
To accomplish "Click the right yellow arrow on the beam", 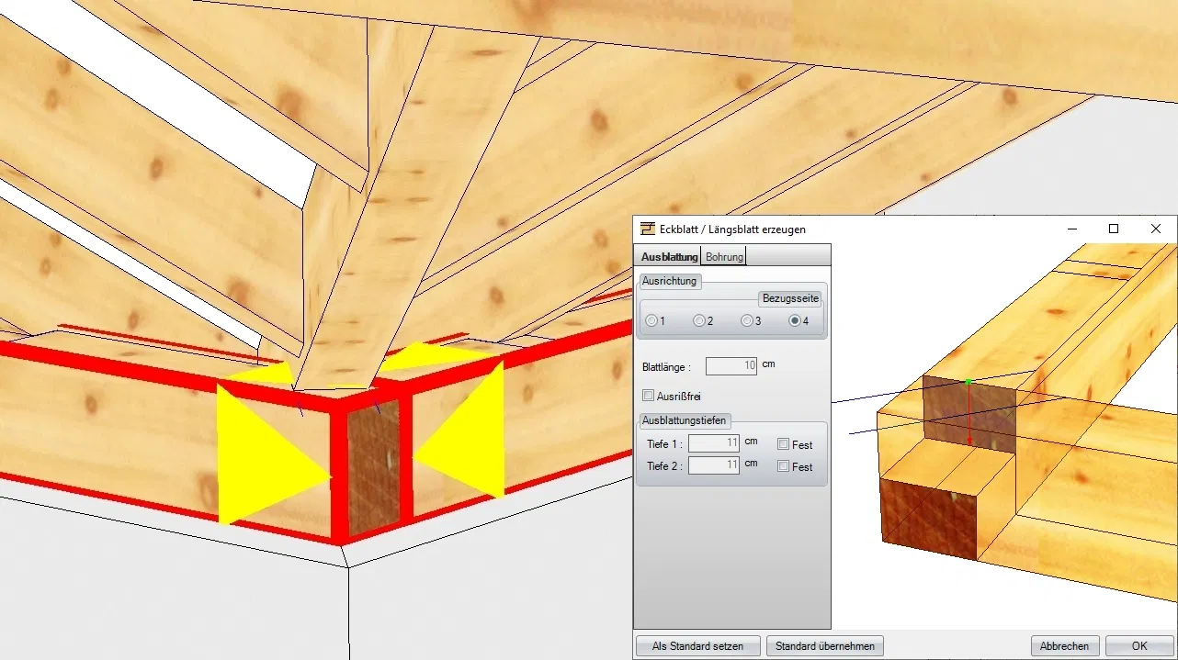I will 465,433.
